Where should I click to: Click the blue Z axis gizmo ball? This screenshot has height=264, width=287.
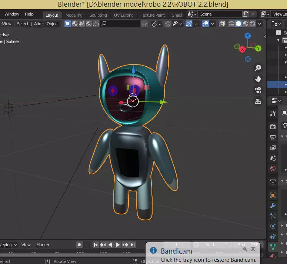pos(248,36)
